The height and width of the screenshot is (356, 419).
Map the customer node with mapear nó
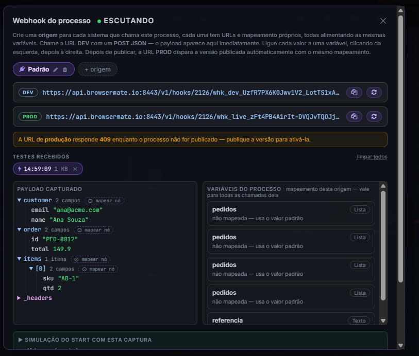pyautogui.click(x=104, y=201)
